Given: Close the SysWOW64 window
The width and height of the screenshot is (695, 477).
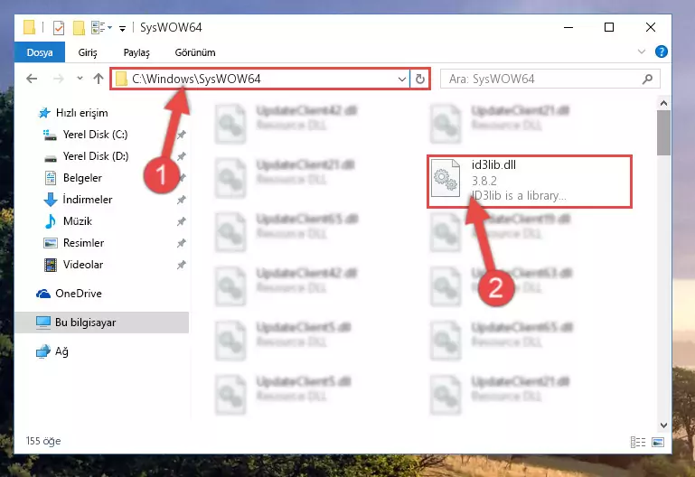Looking at the screenshot, I should [650, 27].
